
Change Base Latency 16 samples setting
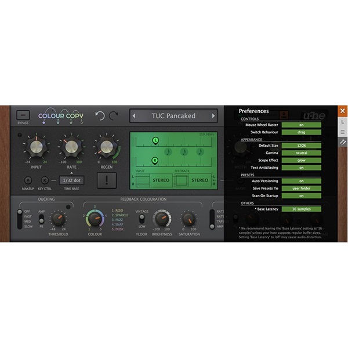point(301,209)
